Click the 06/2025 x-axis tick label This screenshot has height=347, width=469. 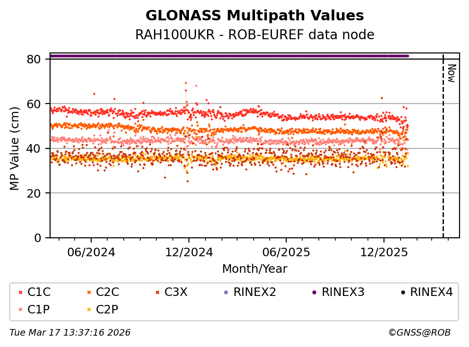[286, 252]
